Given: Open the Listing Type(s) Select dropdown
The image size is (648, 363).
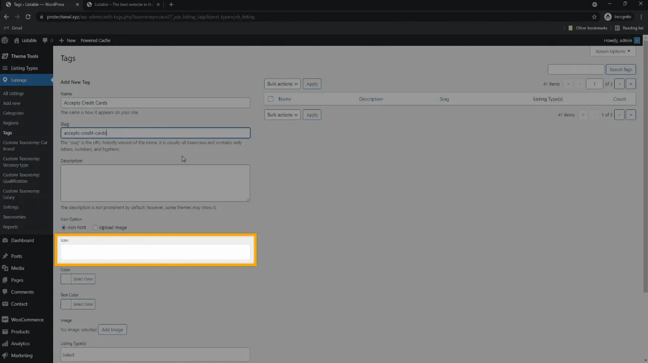Looking at the screenshot, I should tap(155, 355).
